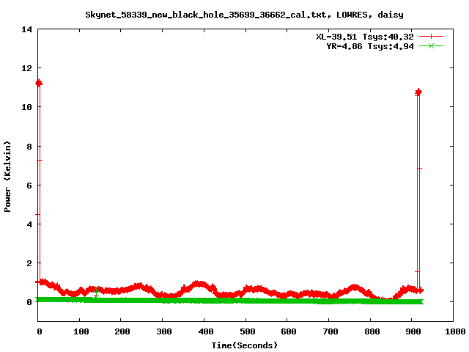The image size is (469, 352).
Task: Click the x-axis tick label 600
Action: 289,331
